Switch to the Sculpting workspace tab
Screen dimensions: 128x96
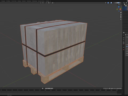point(3,1)
